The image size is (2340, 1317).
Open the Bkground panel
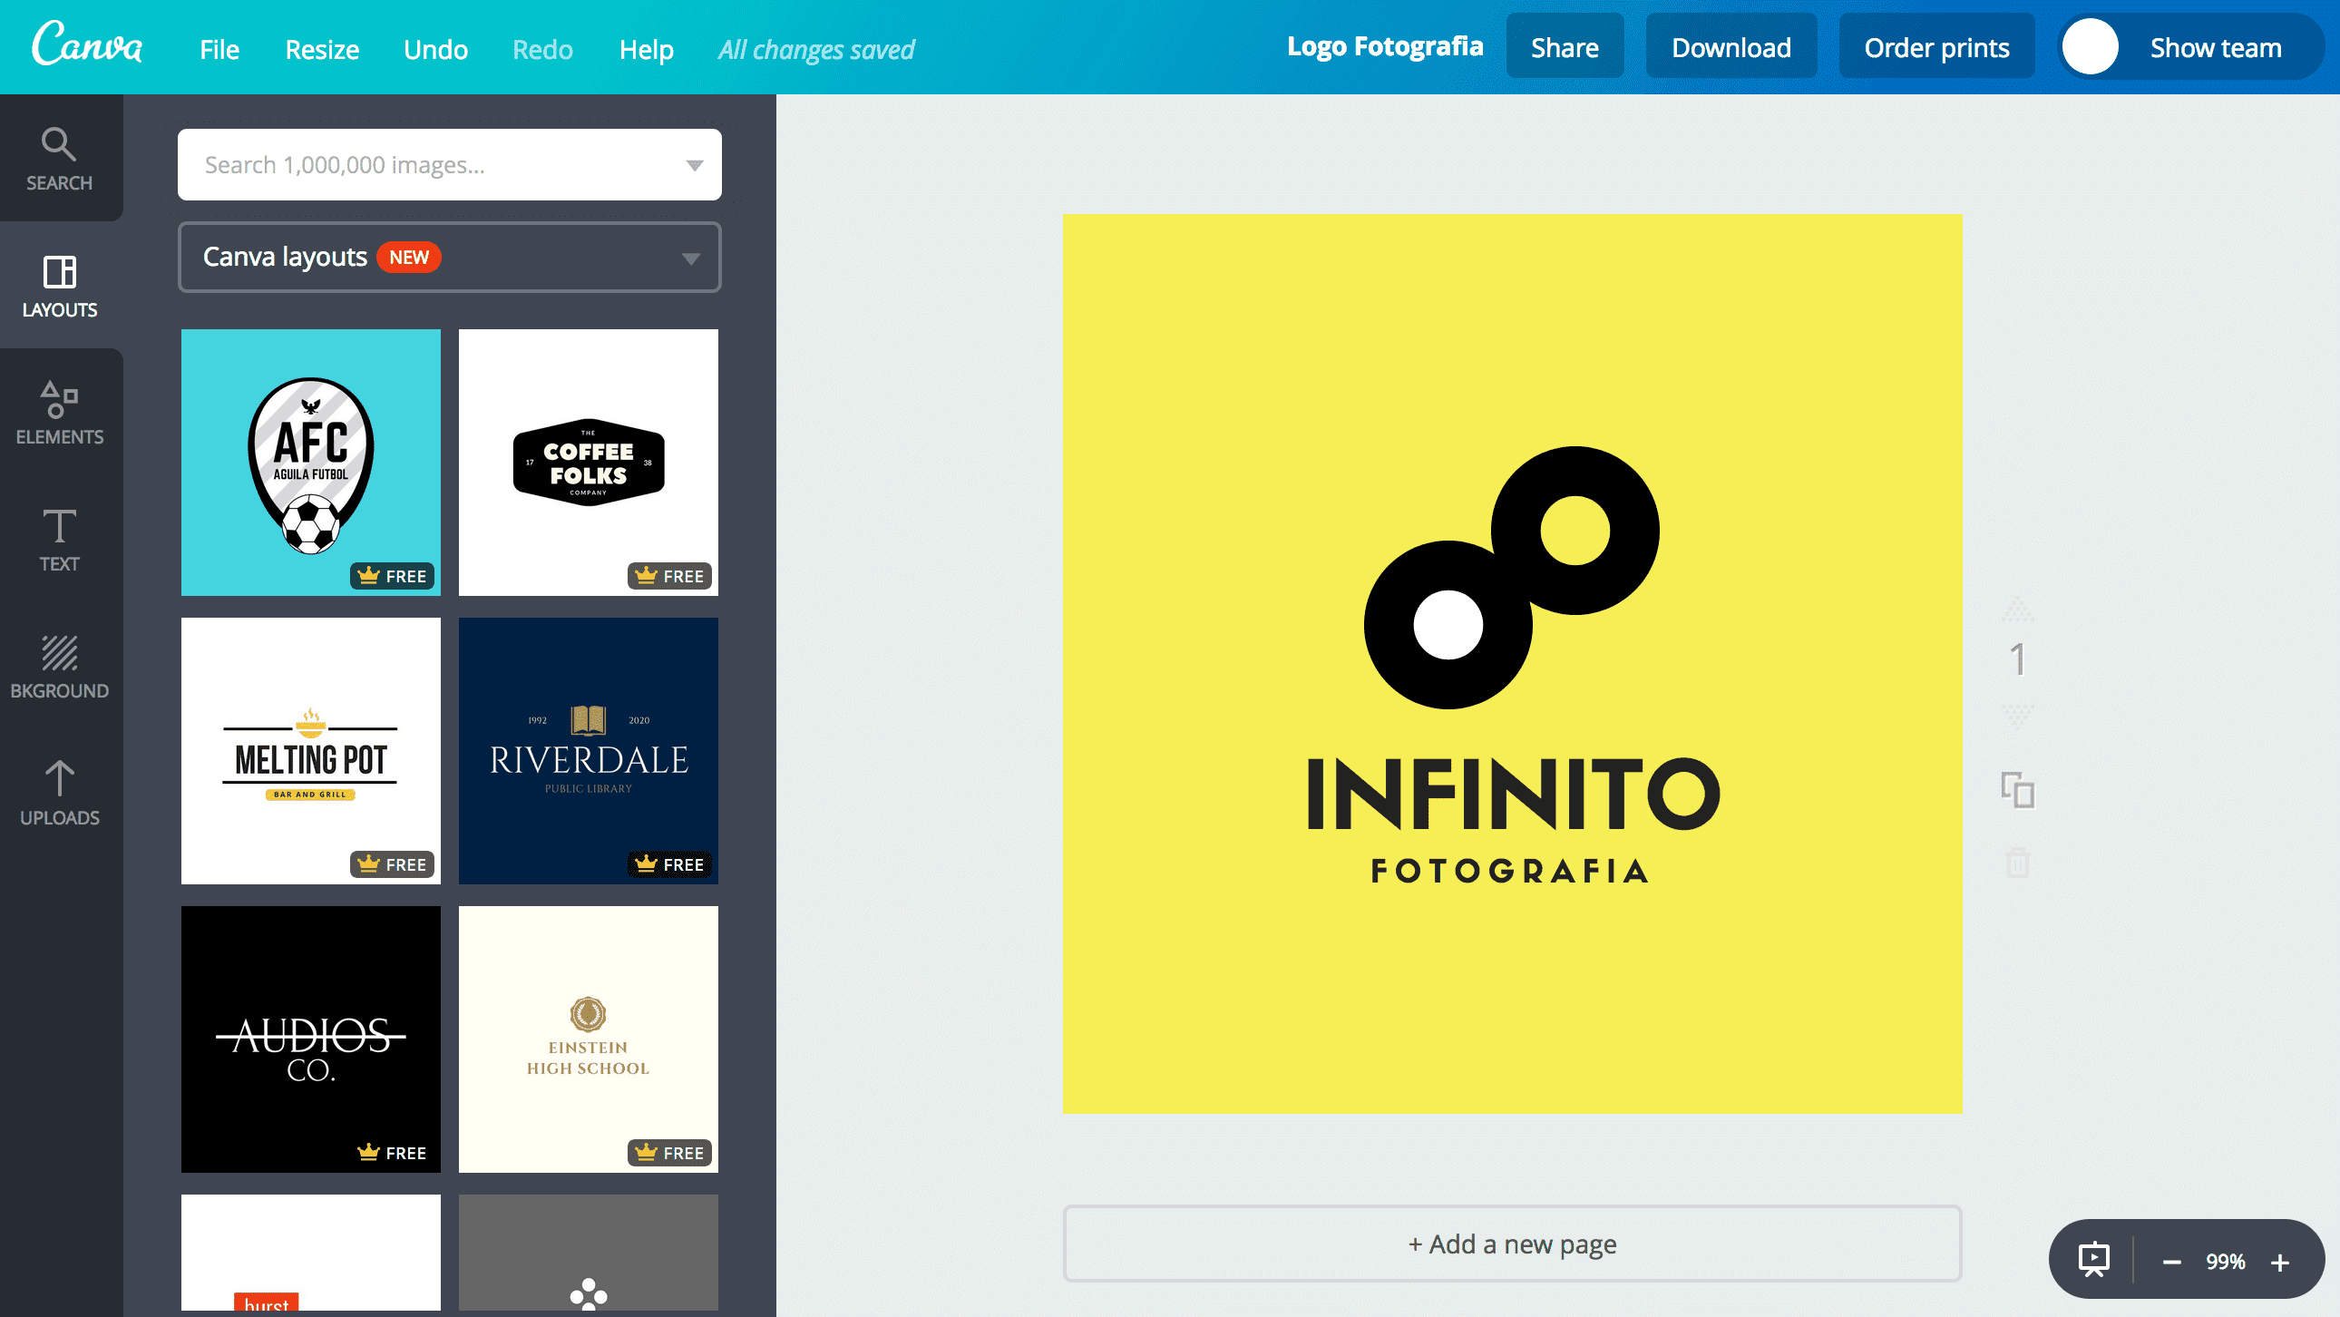click(x=59, y=667)
